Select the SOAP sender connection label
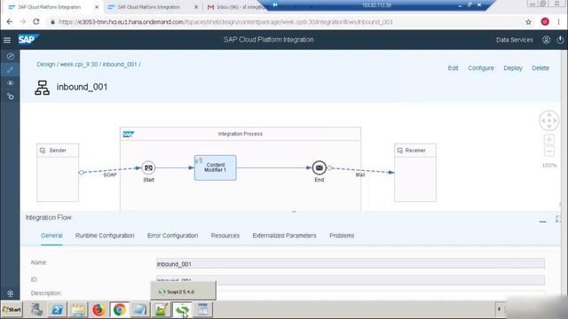 (x=110, y=175)
